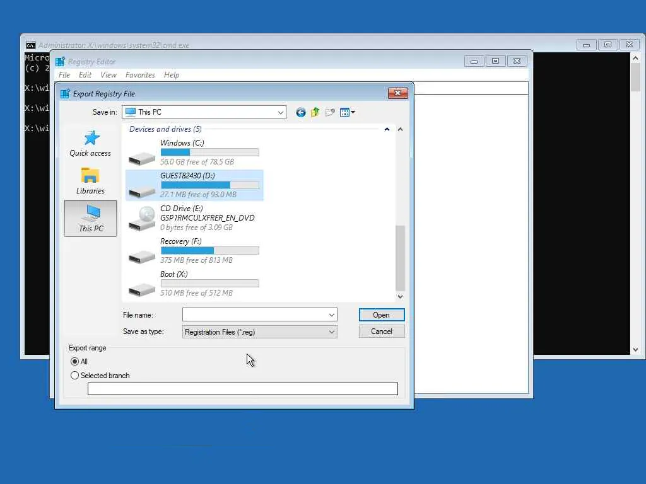This screenshot has height=484, width=646.
Task: Click the Registry Editor title bar icon
Action: [60, 62]
